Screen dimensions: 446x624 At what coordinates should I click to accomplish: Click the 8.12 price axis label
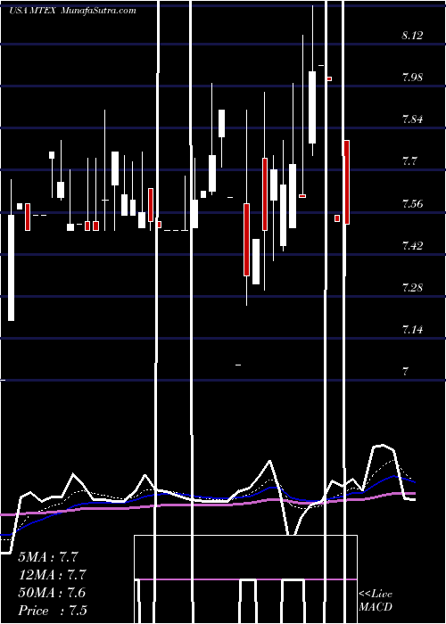click(x=412, y=36)
